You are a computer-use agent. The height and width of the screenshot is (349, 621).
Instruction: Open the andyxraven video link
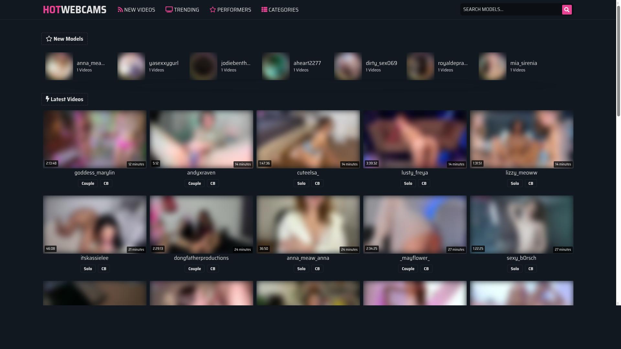pos(201,173)
